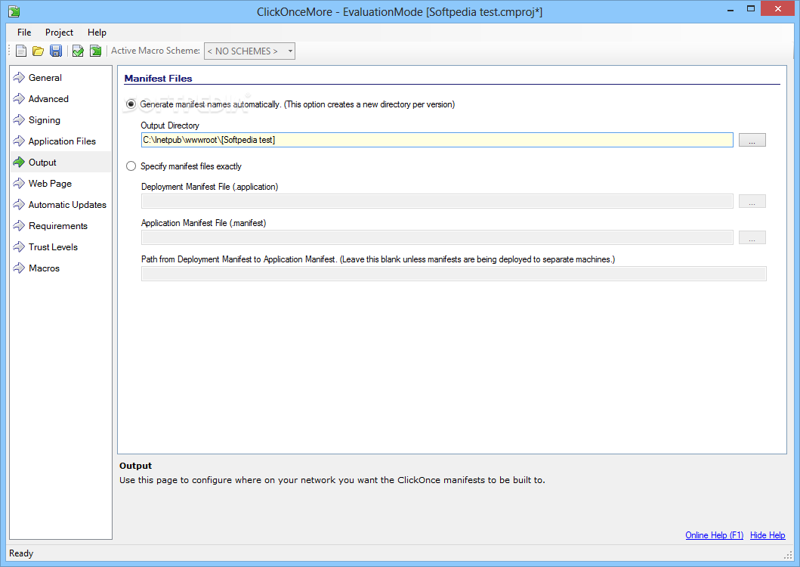Click Deployment Manifest File browse button
Viewport: 800px width, 567px height.
752,201
